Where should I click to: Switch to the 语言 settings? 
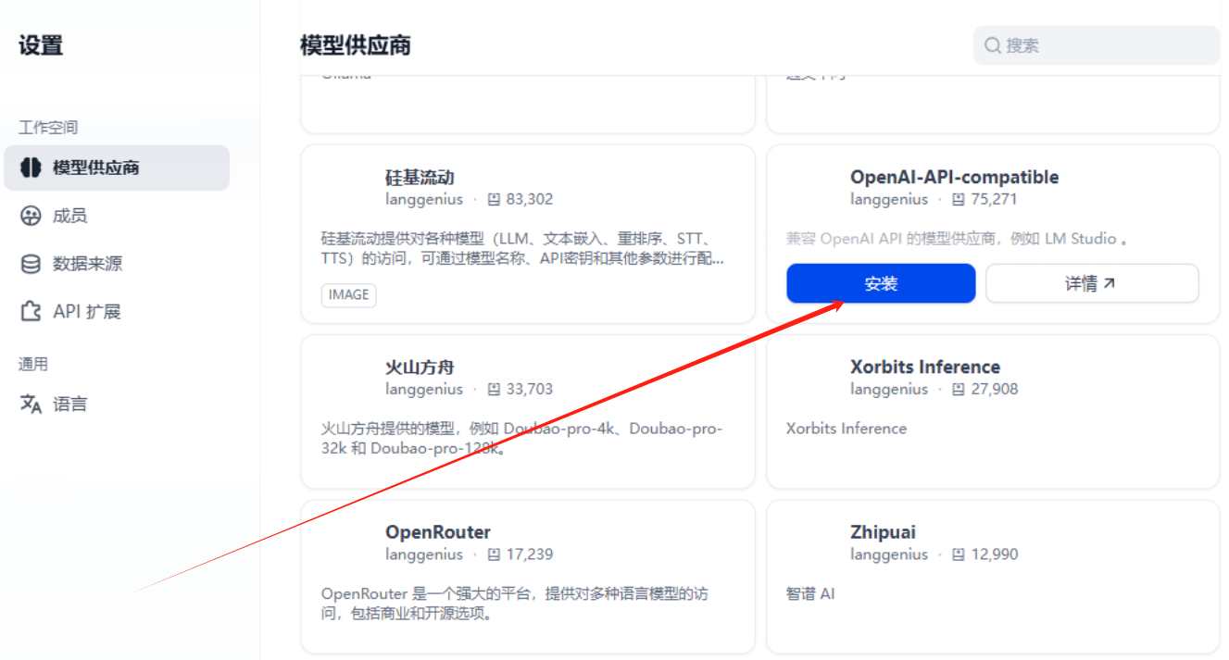117,404
